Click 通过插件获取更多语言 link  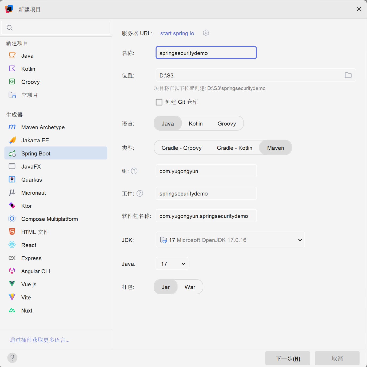(x=39, y=340)
